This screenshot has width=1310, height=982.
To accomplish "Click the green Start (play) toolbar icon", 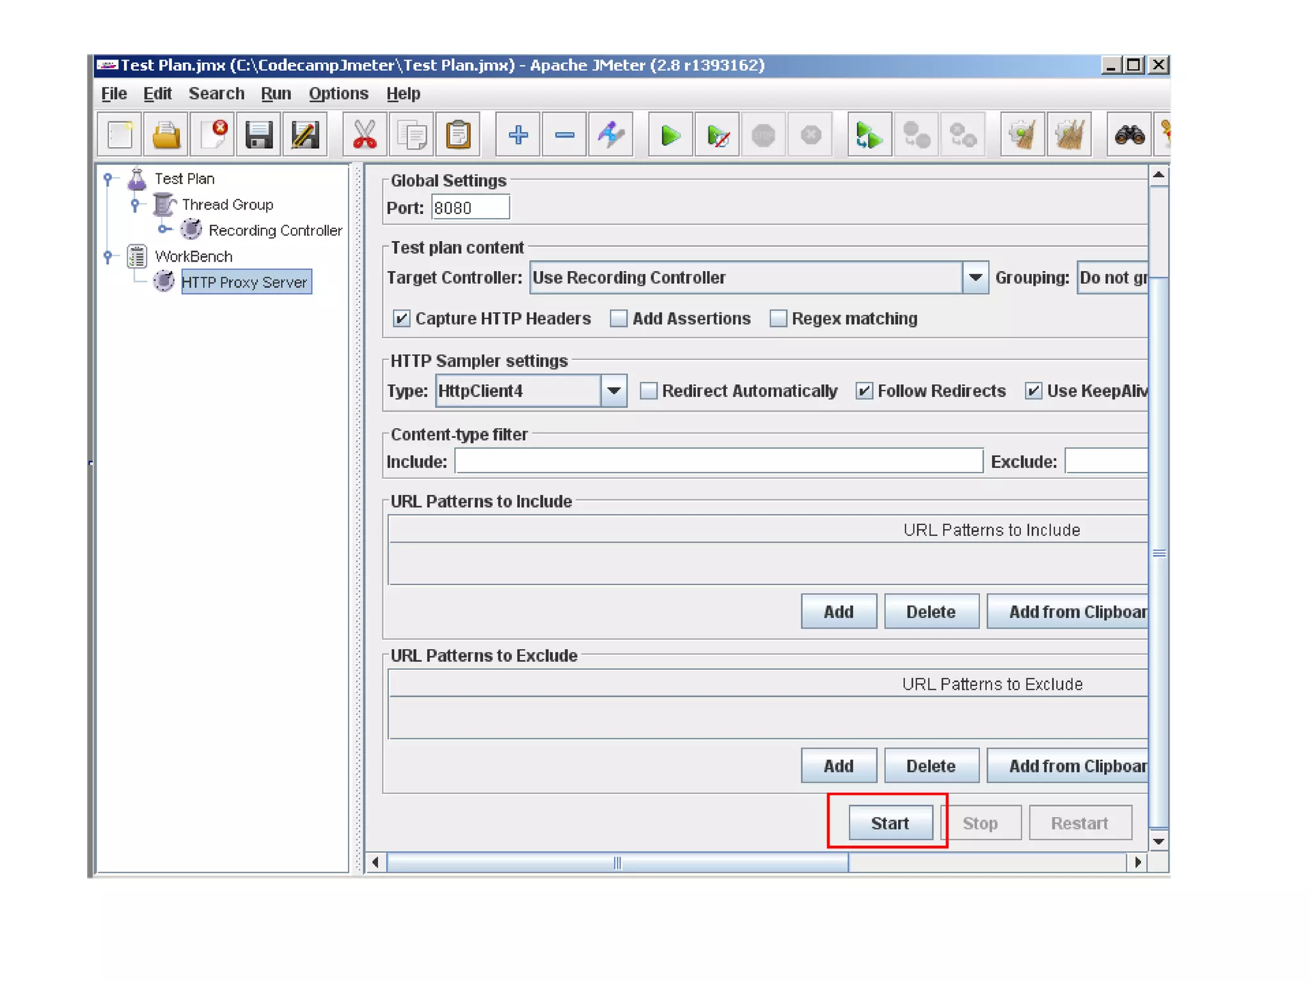I will (x=670, y=135).
